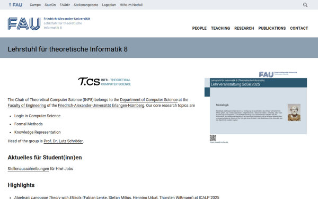The image size is (318, 199).
Task: Open the PUBLICATIONS menu
Action: (272, 28)
